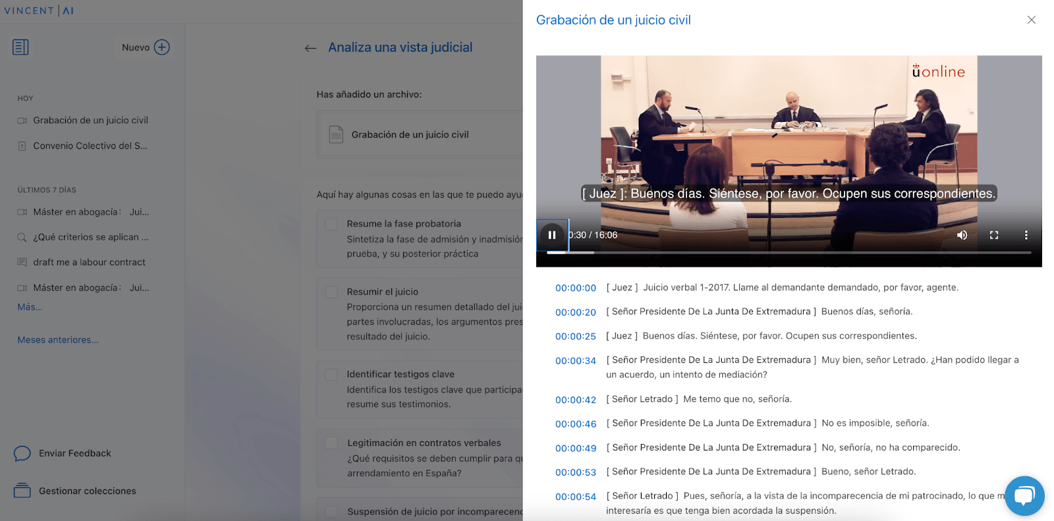Open Enviar Feedback
The image size is (1054, 521).
[x=74, y=453]
